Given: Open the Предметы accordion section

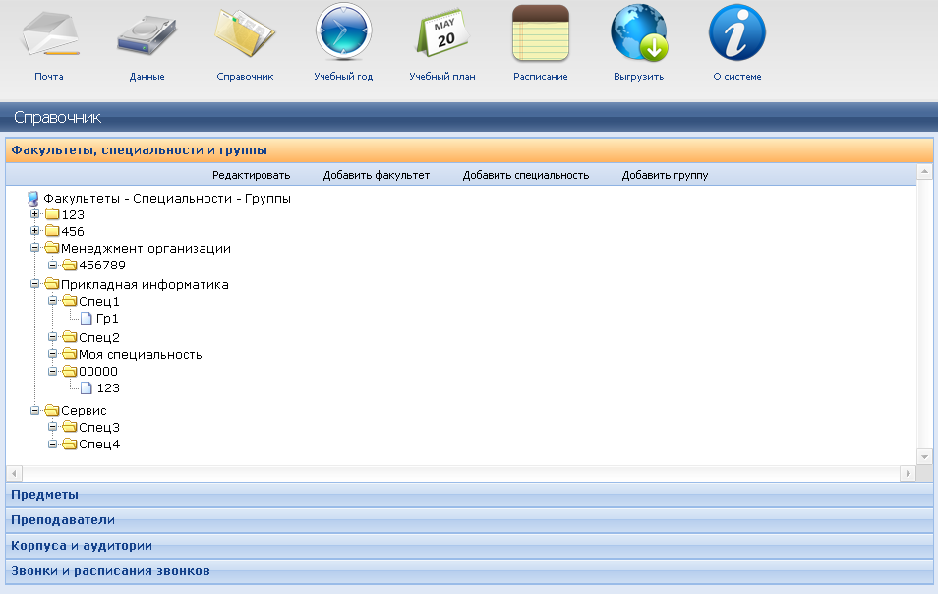Looking at the screenshot, I should pyautogui.click(x=469, y=495).
